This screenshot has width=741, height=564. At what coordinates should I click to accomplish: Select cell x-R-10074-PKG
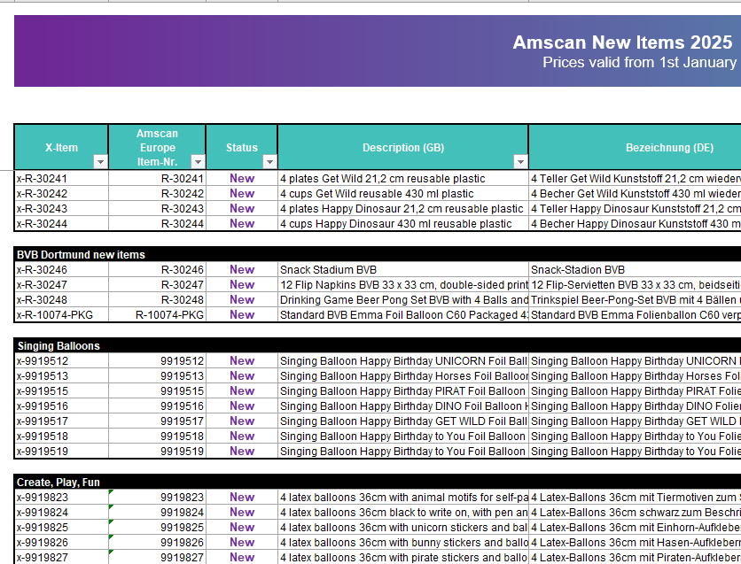61,315
